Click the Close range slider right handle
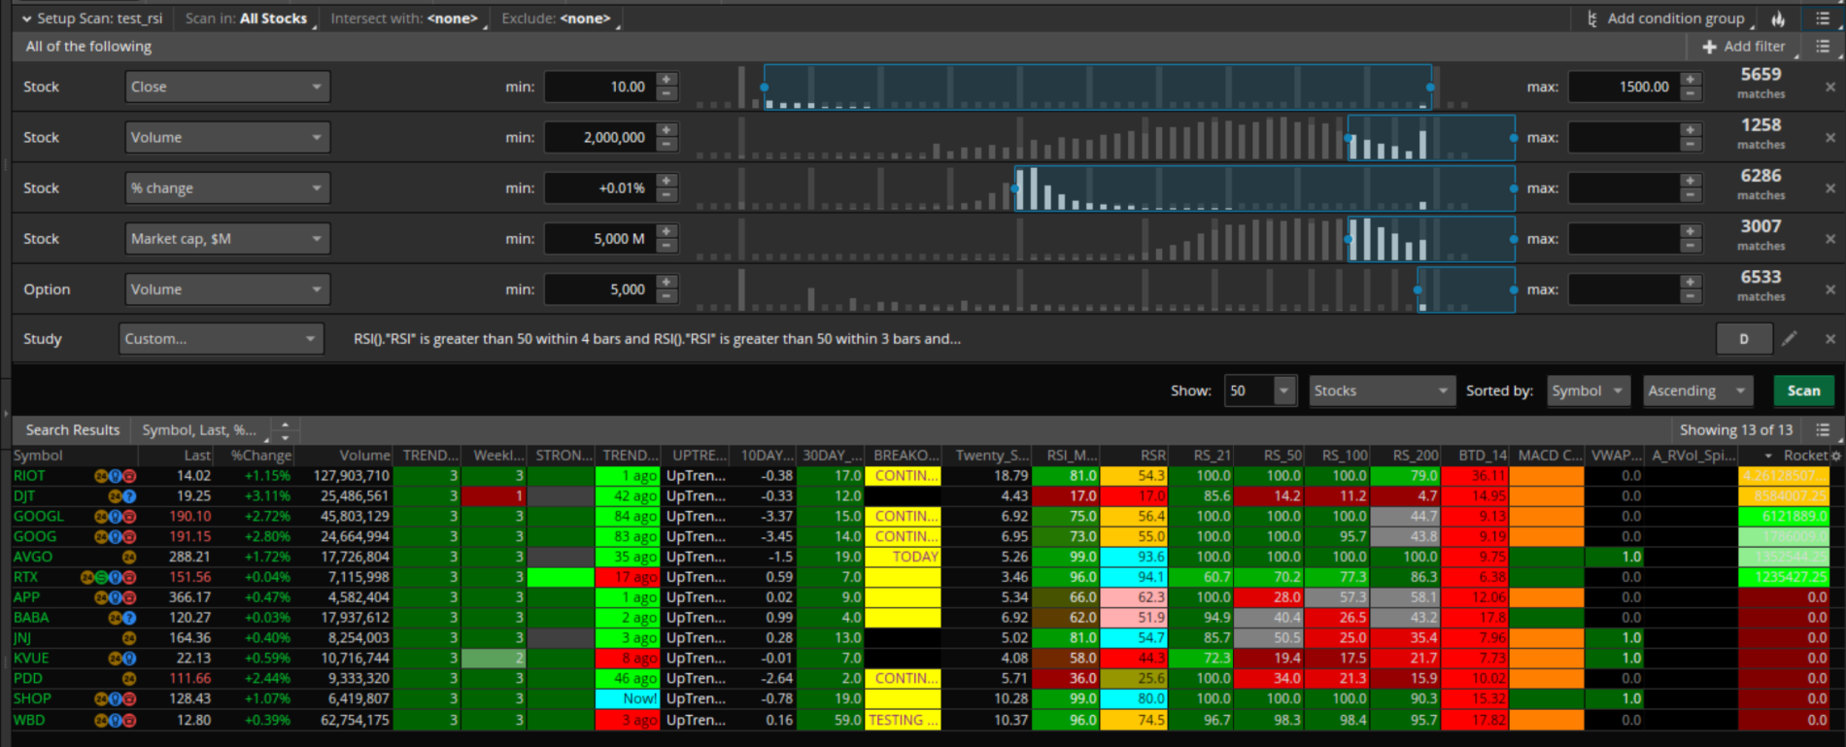 1430,87
